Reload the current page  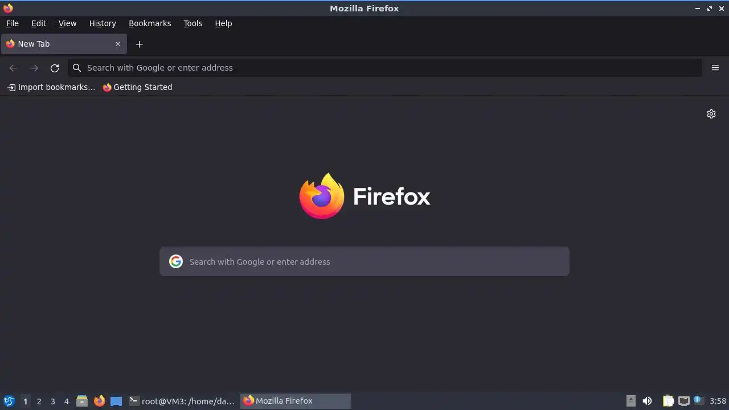55,68
